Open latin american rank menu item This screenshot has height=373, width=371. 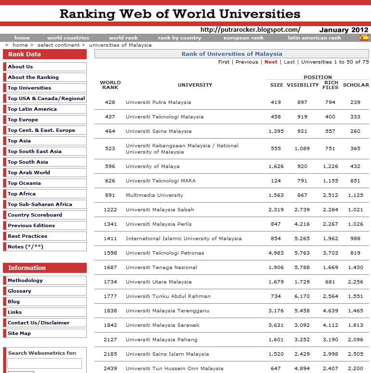tap(314, 38)
